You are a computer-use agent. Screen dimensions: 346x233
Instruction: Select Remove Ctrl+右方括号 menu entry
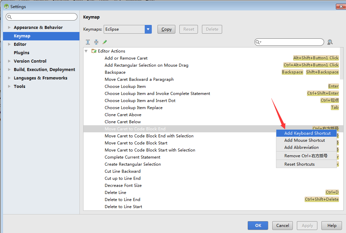click(306, 156)
